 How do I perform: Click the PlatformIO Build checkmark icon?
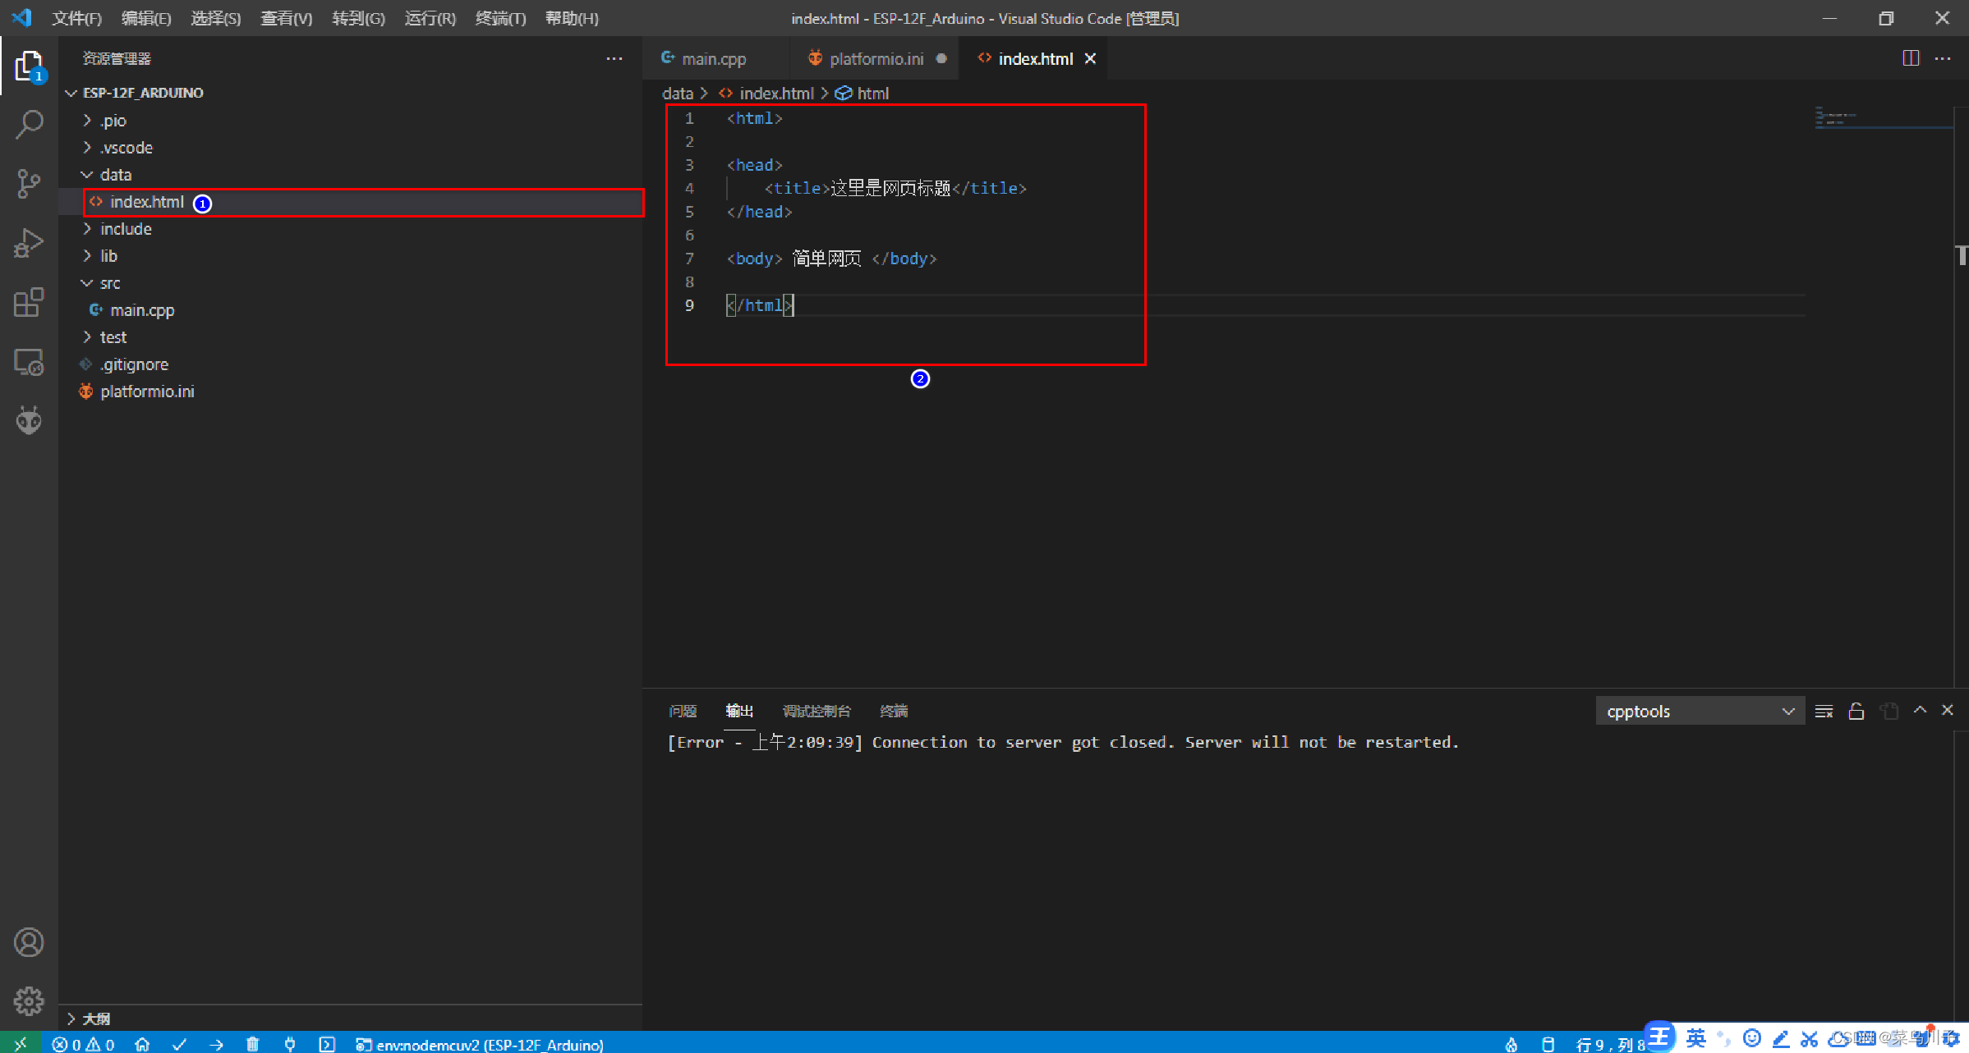[179, 1044]
